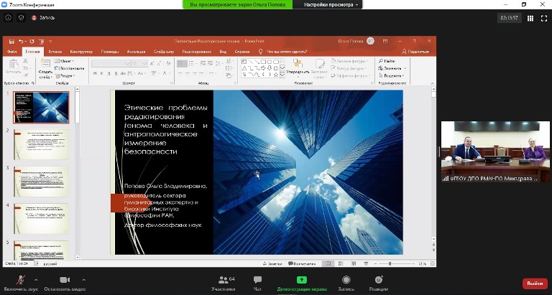Unmute microphone with Включить звук
Viewport: 552px width, 295px height.
(x=21, y=280)
